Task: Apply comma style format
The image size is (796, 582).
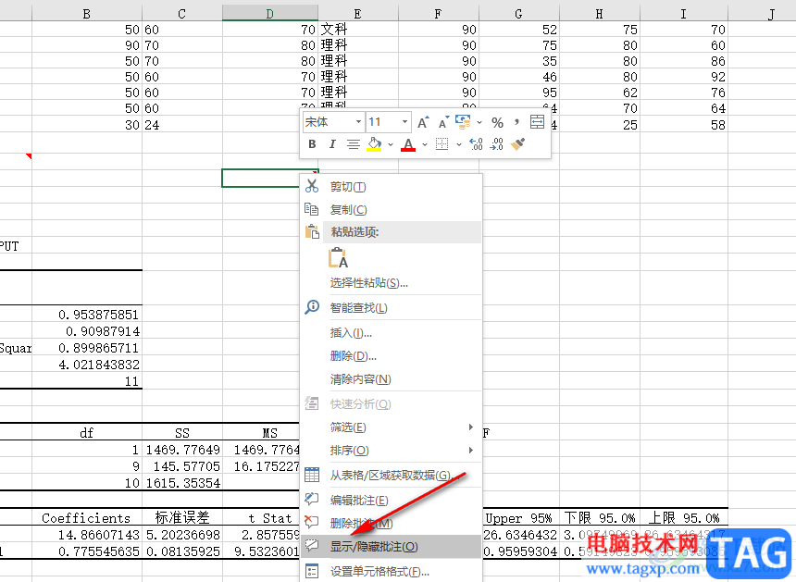Action: point(516,122)
